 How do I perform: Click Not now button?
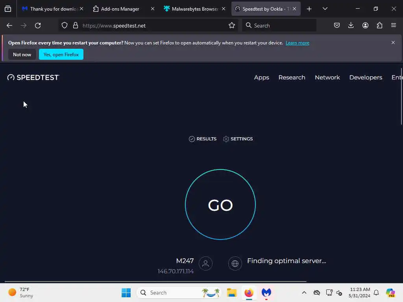tap(22, 54)
